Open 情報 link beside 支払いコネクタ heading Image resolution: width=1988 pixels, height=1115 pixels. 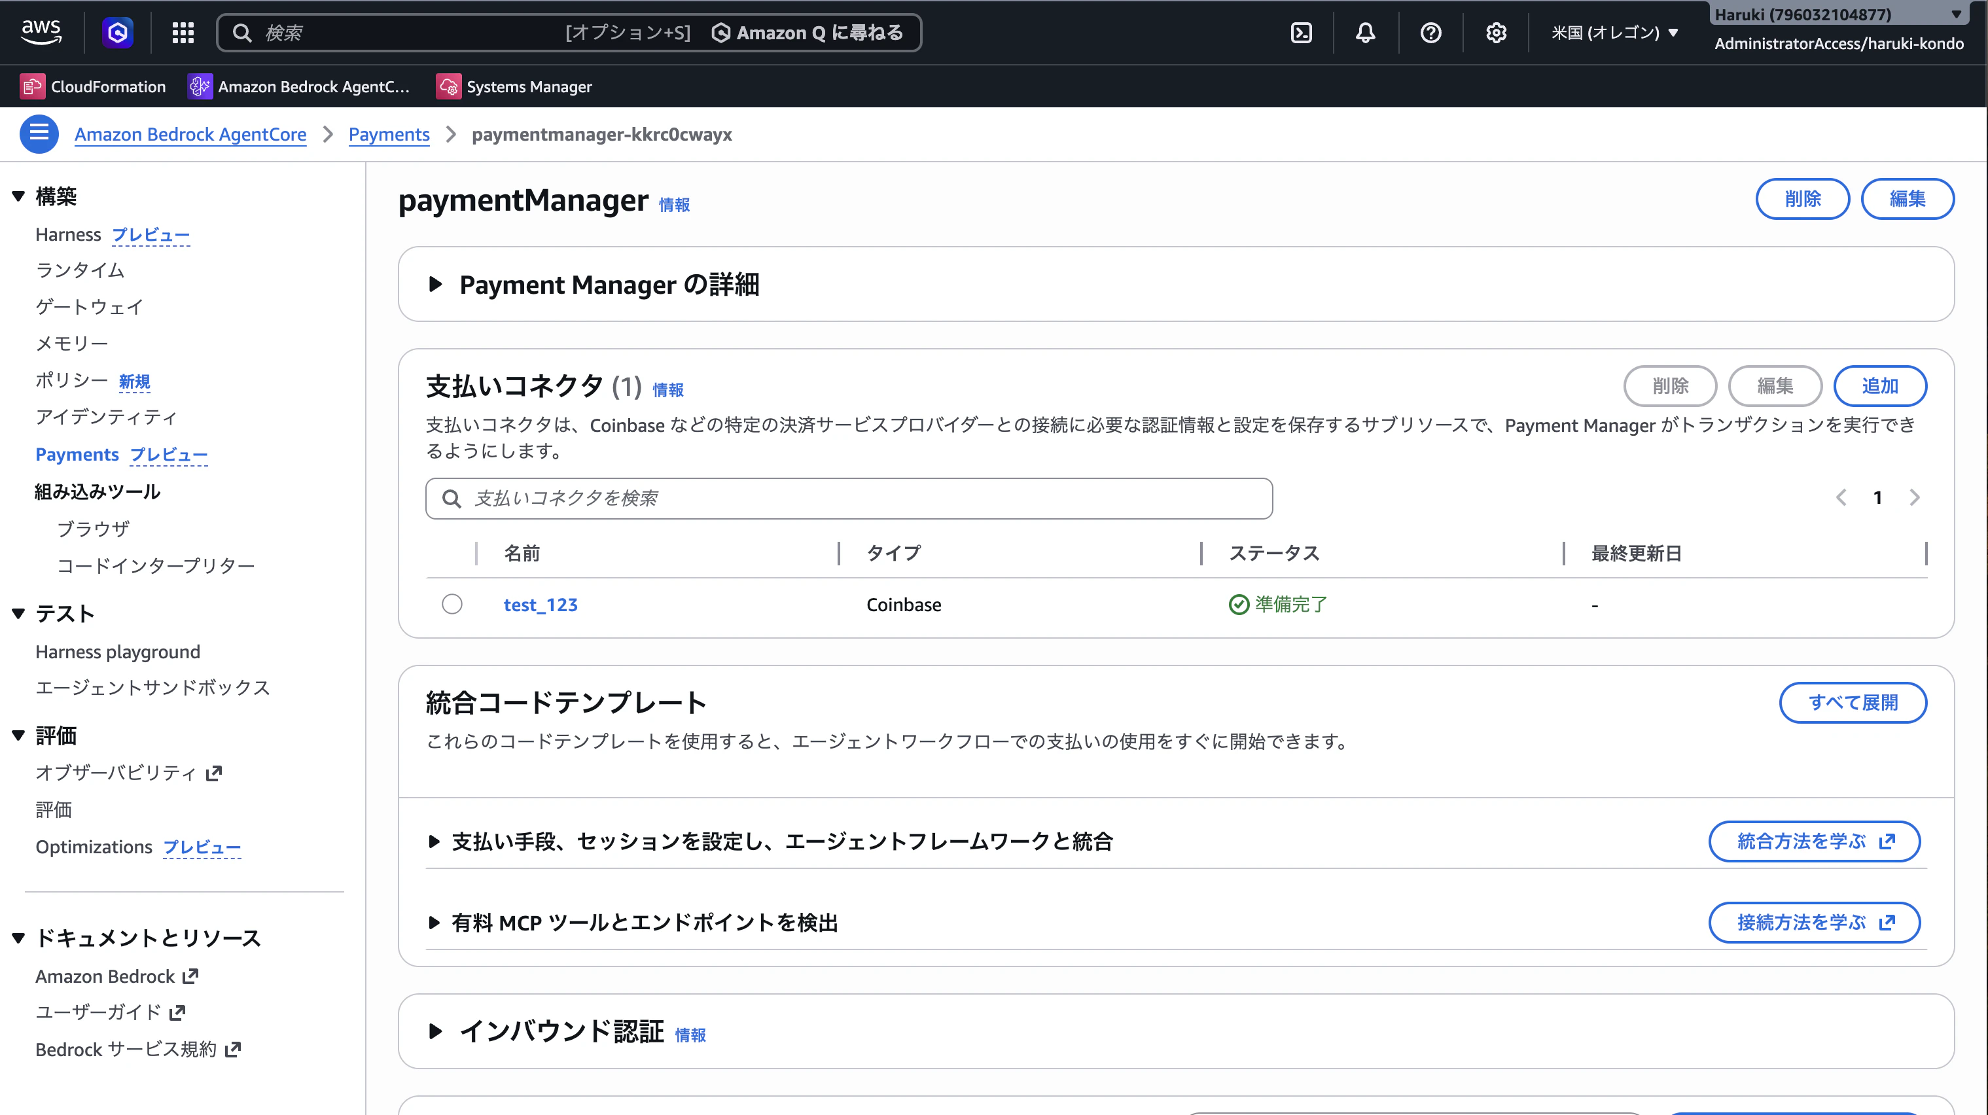(x=668, y=391)
